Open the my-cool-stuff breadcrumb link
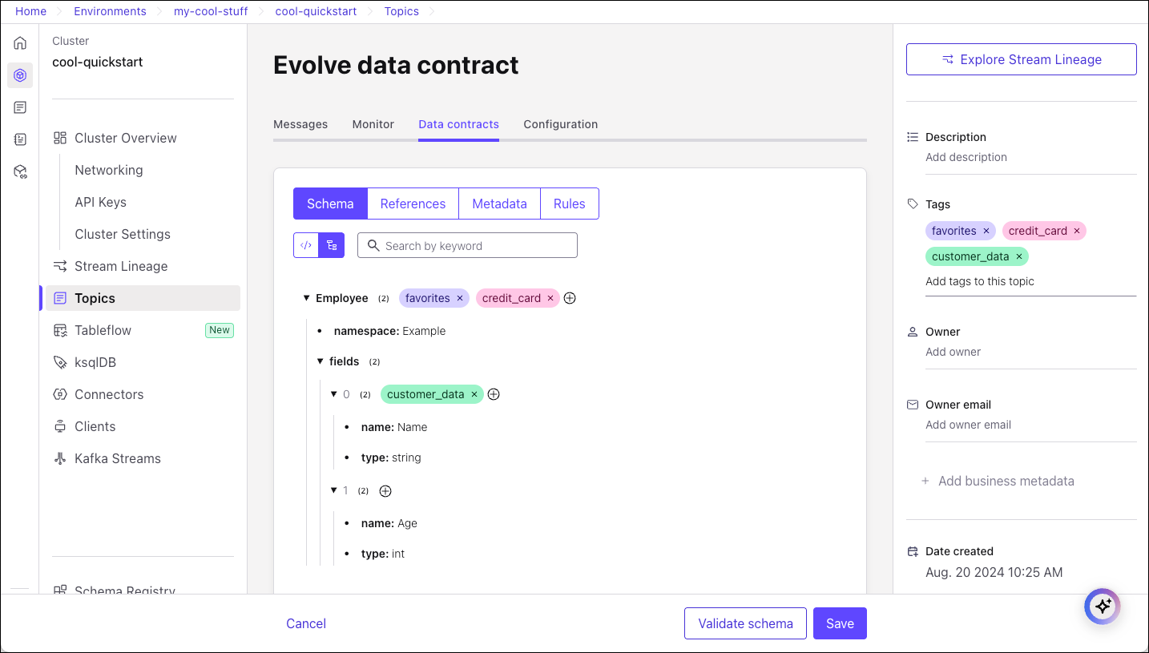The width and height of the screenshot is (1149, 653). pyautogui.click(x=210, y=11)
